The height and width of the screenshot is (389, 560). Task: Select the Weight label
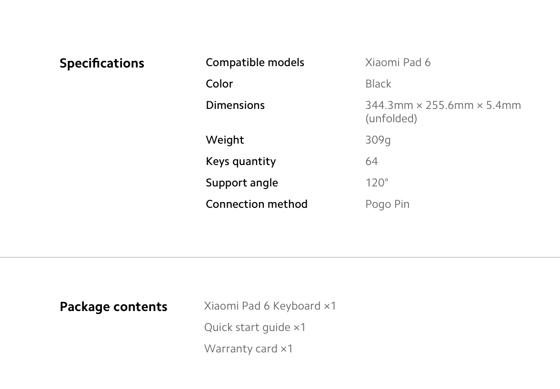pyautogui.click(x=225, y=140)
